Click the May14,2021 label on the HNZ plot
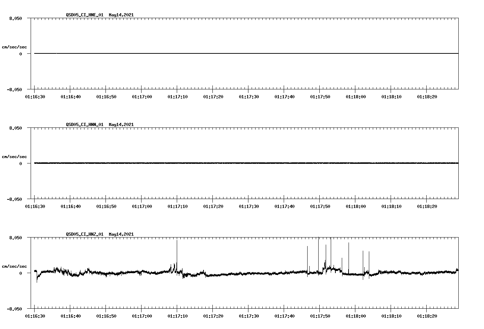 click(121, 235)
